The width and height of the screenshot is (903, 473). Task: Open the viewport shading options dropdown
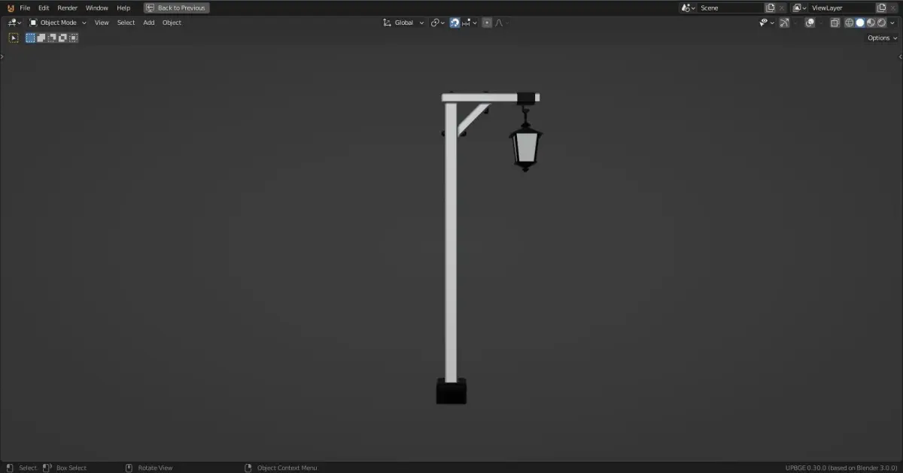pos(892,23)
